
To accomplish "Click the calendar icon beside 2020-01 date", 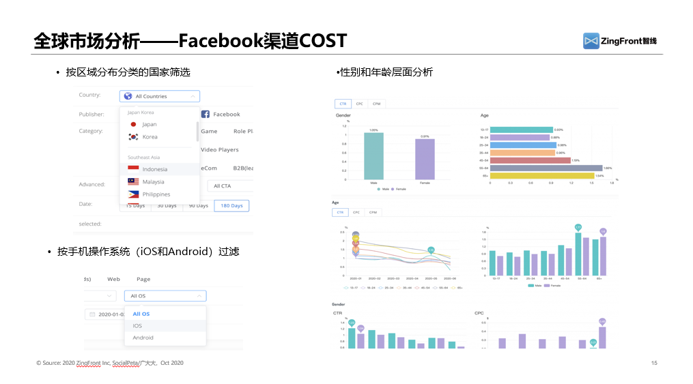I will [x=92, y=314].
